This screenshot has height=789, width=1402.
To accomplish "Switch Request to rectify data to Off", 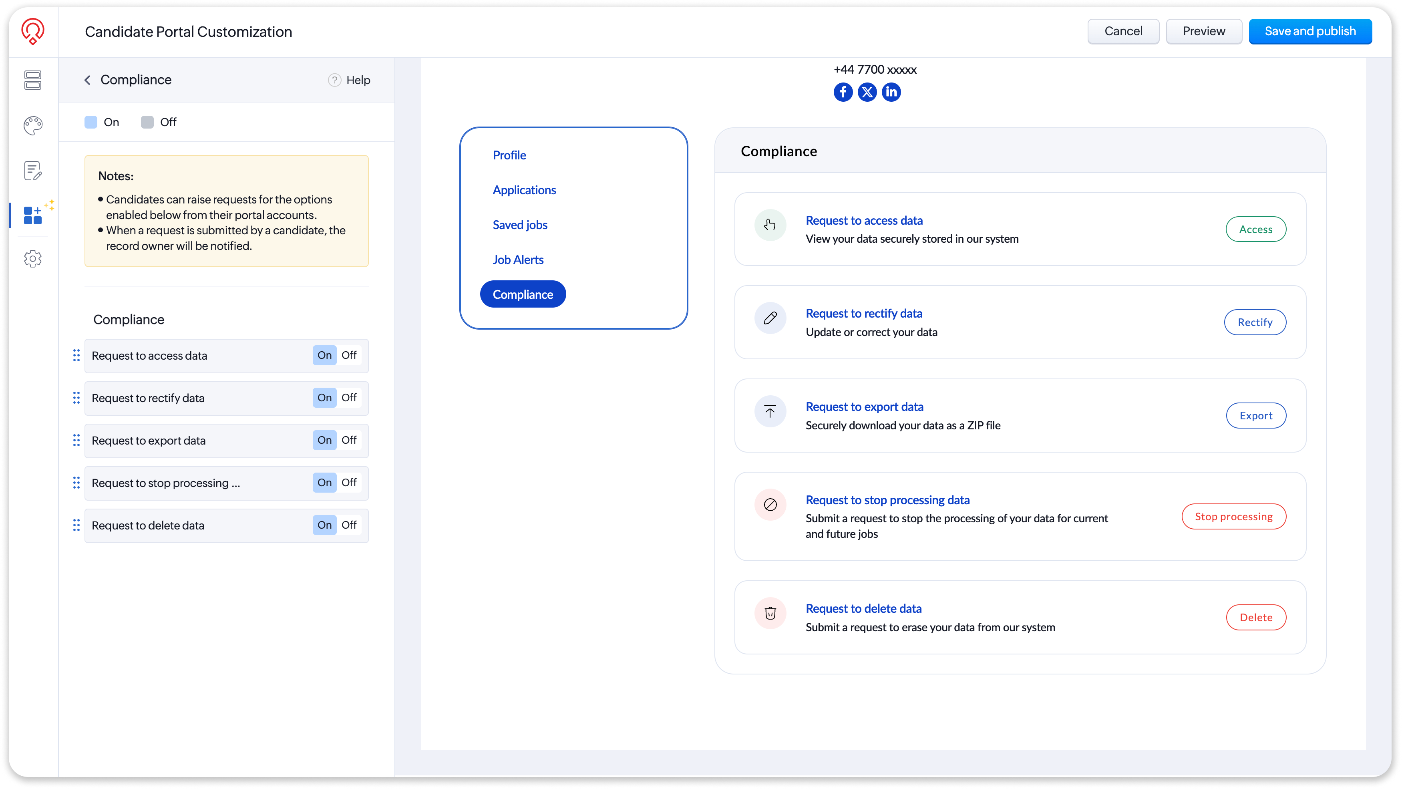I will 349,398.
